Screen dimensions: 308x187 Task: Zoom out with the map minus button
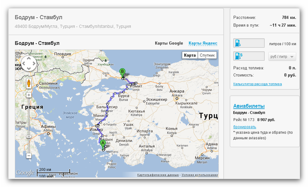click(29, 156)
